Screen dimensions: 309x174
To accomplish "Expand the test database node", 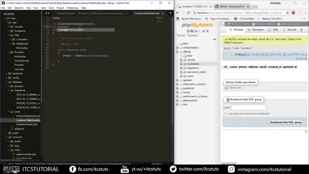I will tap(178, 104).
